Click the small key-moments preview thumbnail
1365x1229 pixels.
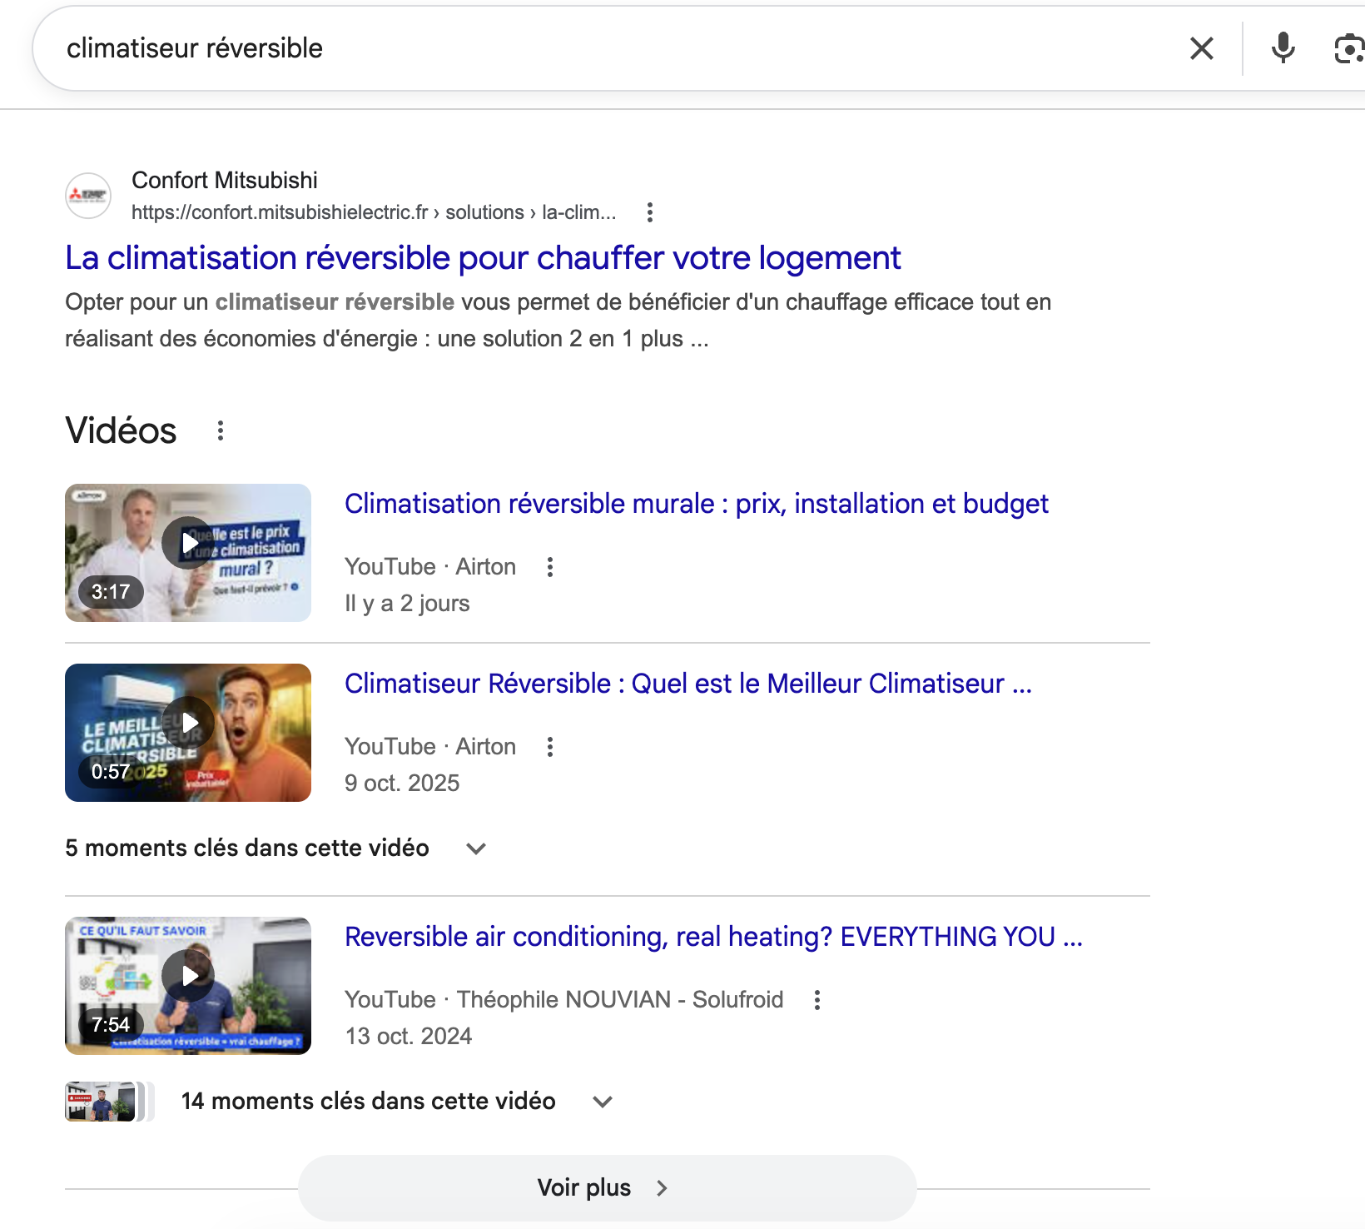110,1102
